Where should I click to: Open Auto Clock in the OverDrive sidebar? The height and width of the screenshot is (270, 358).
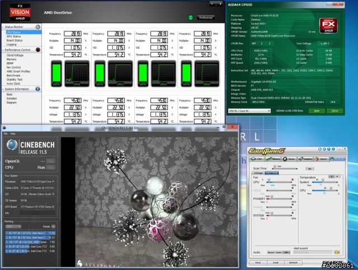[13, 83]
